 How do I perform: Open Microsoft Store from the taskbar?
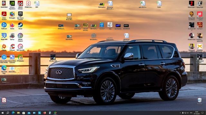tap(23, 113)
